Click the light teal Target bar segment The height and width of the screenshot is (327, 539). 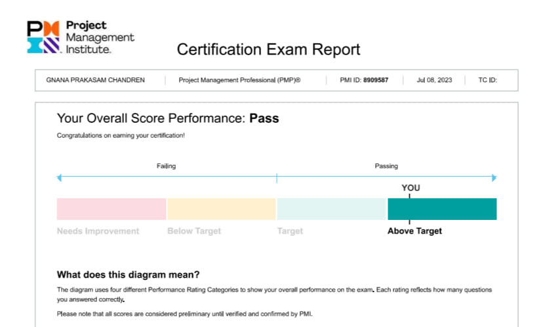pos(332,209)
